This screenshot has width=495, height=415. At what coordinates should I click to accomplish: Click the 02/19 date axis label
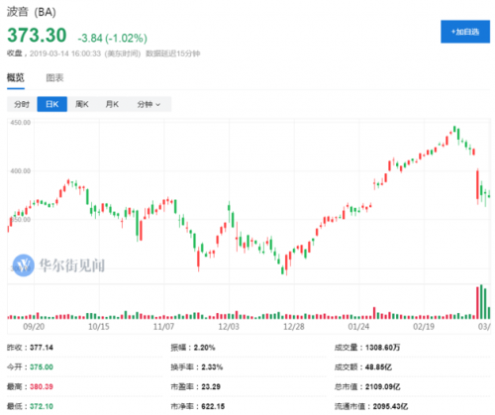point(424,327)
